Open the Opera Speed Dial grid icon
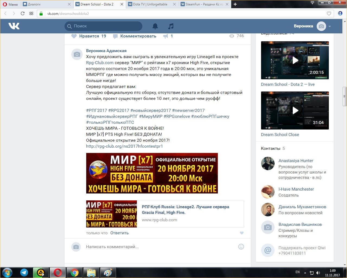347x278 pixels. (x=31, y=13)
